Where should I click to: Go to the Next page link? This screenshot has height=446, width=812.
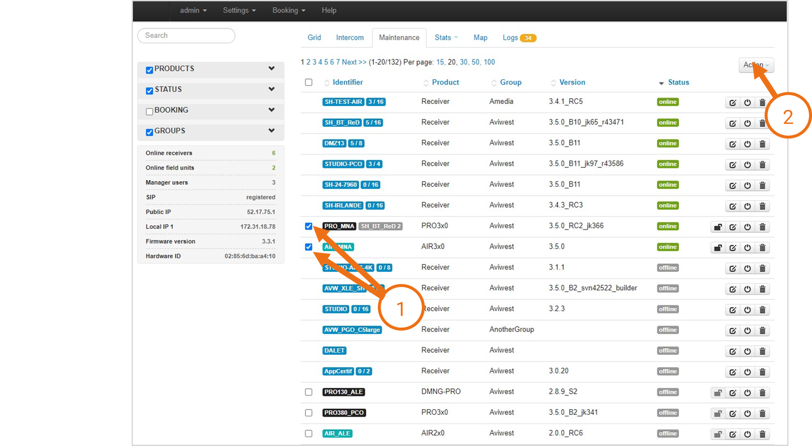pyautogui.click(x=354, y=62)
